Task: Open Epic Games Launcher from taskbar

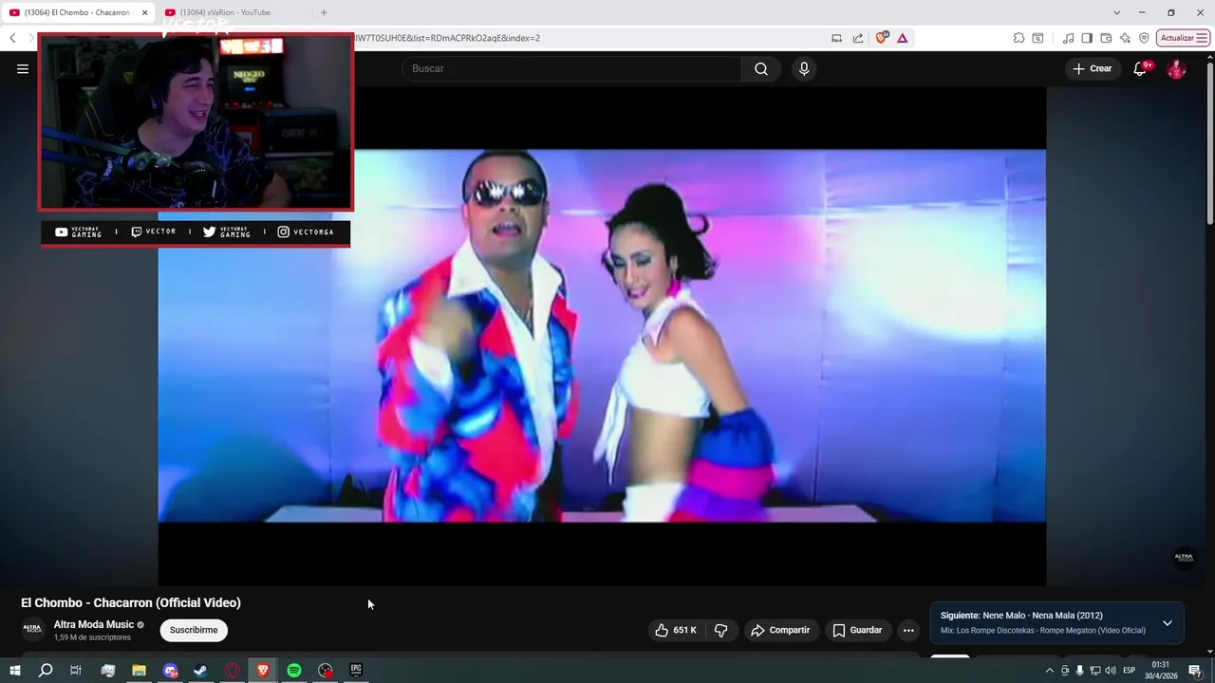Action: (x=356, y=671)
